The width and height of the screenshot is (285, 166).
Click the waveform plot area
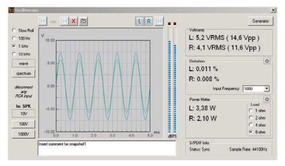(103, 86)
